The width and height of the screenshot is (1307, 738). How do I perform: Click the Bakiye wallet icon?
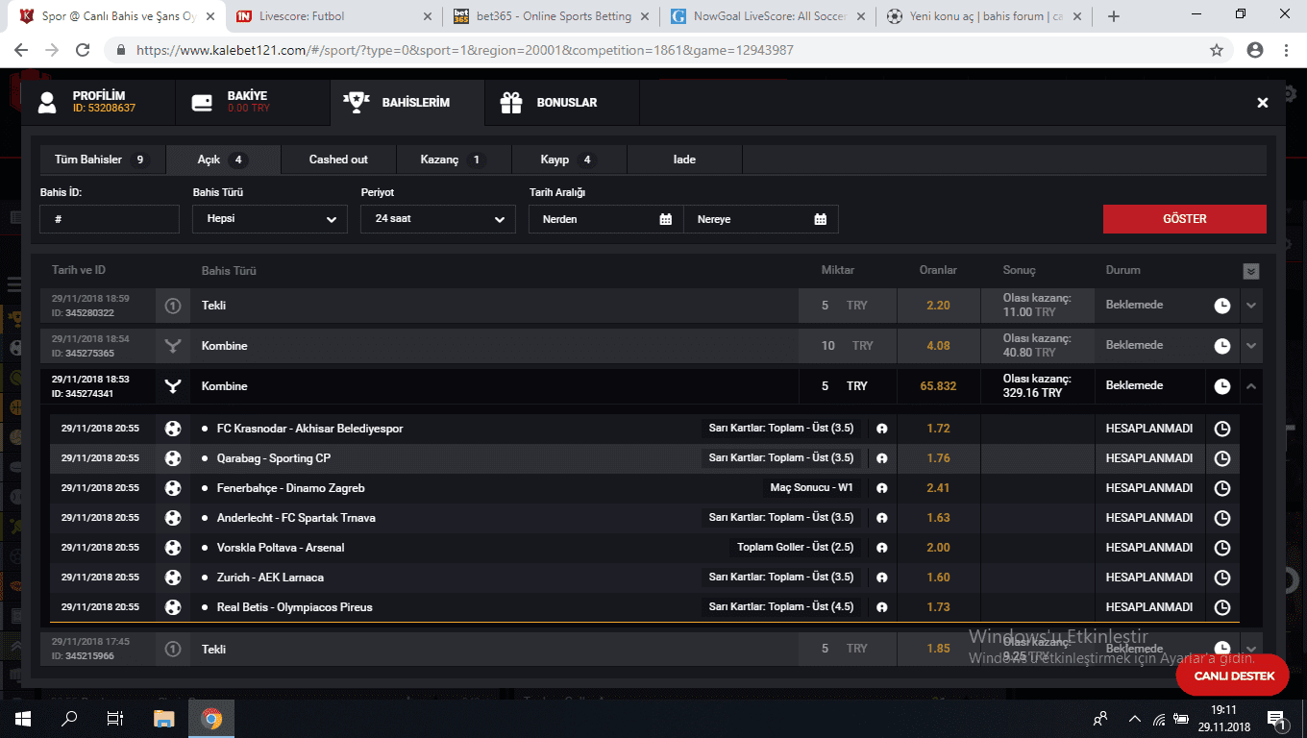[202, 103]
